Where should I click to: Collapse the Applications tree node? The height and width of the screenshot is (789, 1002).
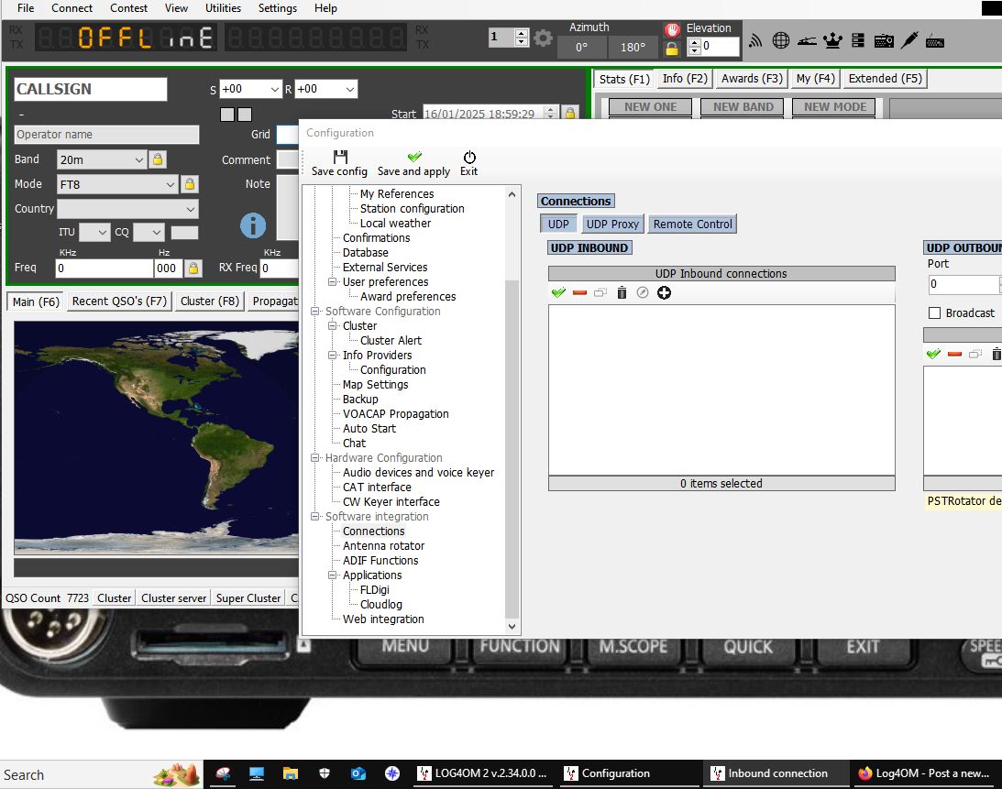[x=332, y=575]
